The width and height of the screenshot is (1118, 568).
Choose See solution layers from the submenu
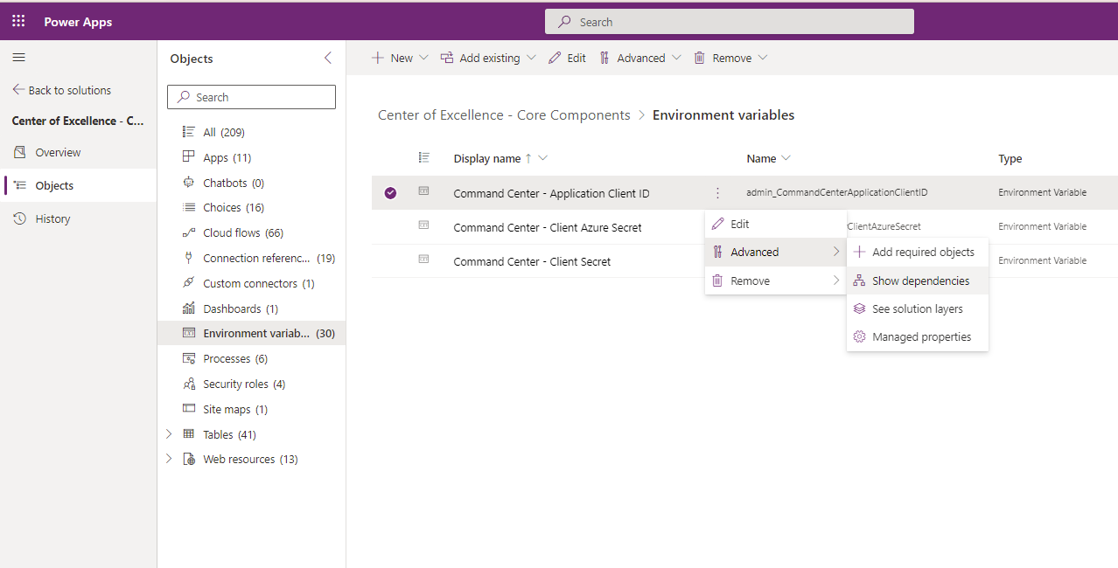coord(917,308)
